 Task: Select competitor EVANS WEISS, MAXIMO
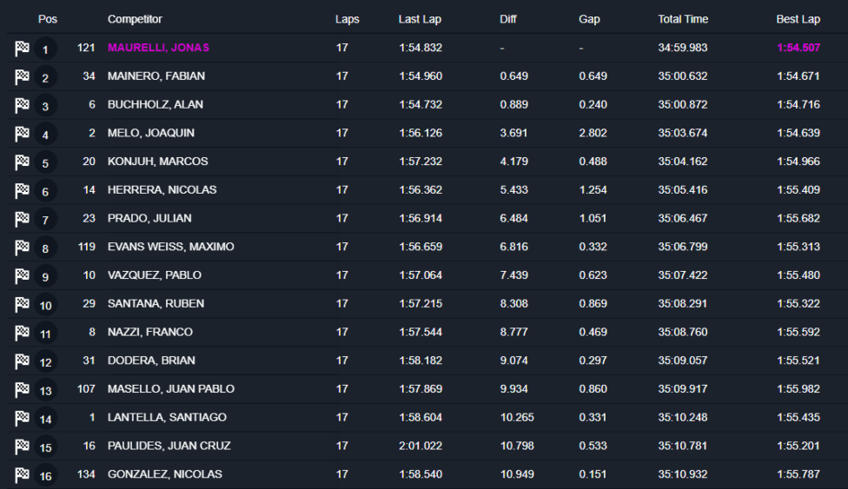coord(171,247)
